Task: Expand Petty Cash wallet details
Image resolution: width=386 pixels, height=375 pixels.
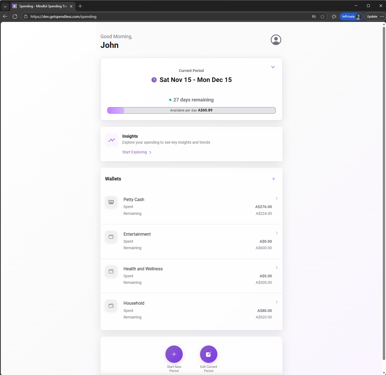Action: (277, 198)
